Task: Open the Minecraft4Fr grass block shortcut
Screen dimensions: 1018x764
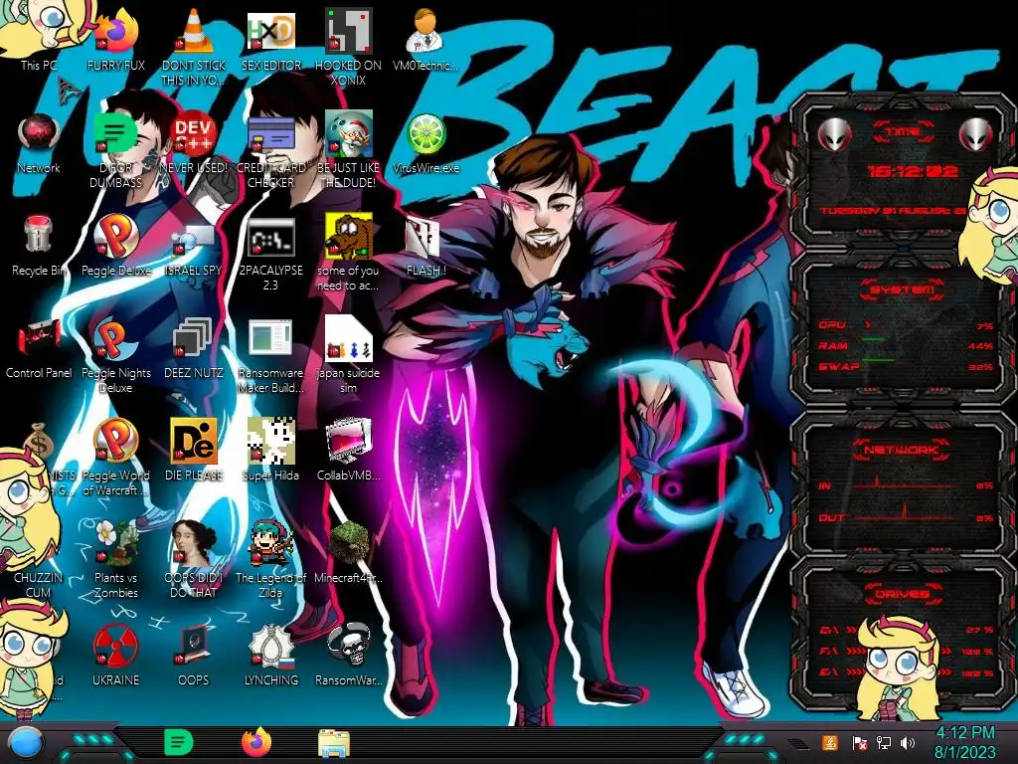Action: pyautogui.click(x=349, y=543)
